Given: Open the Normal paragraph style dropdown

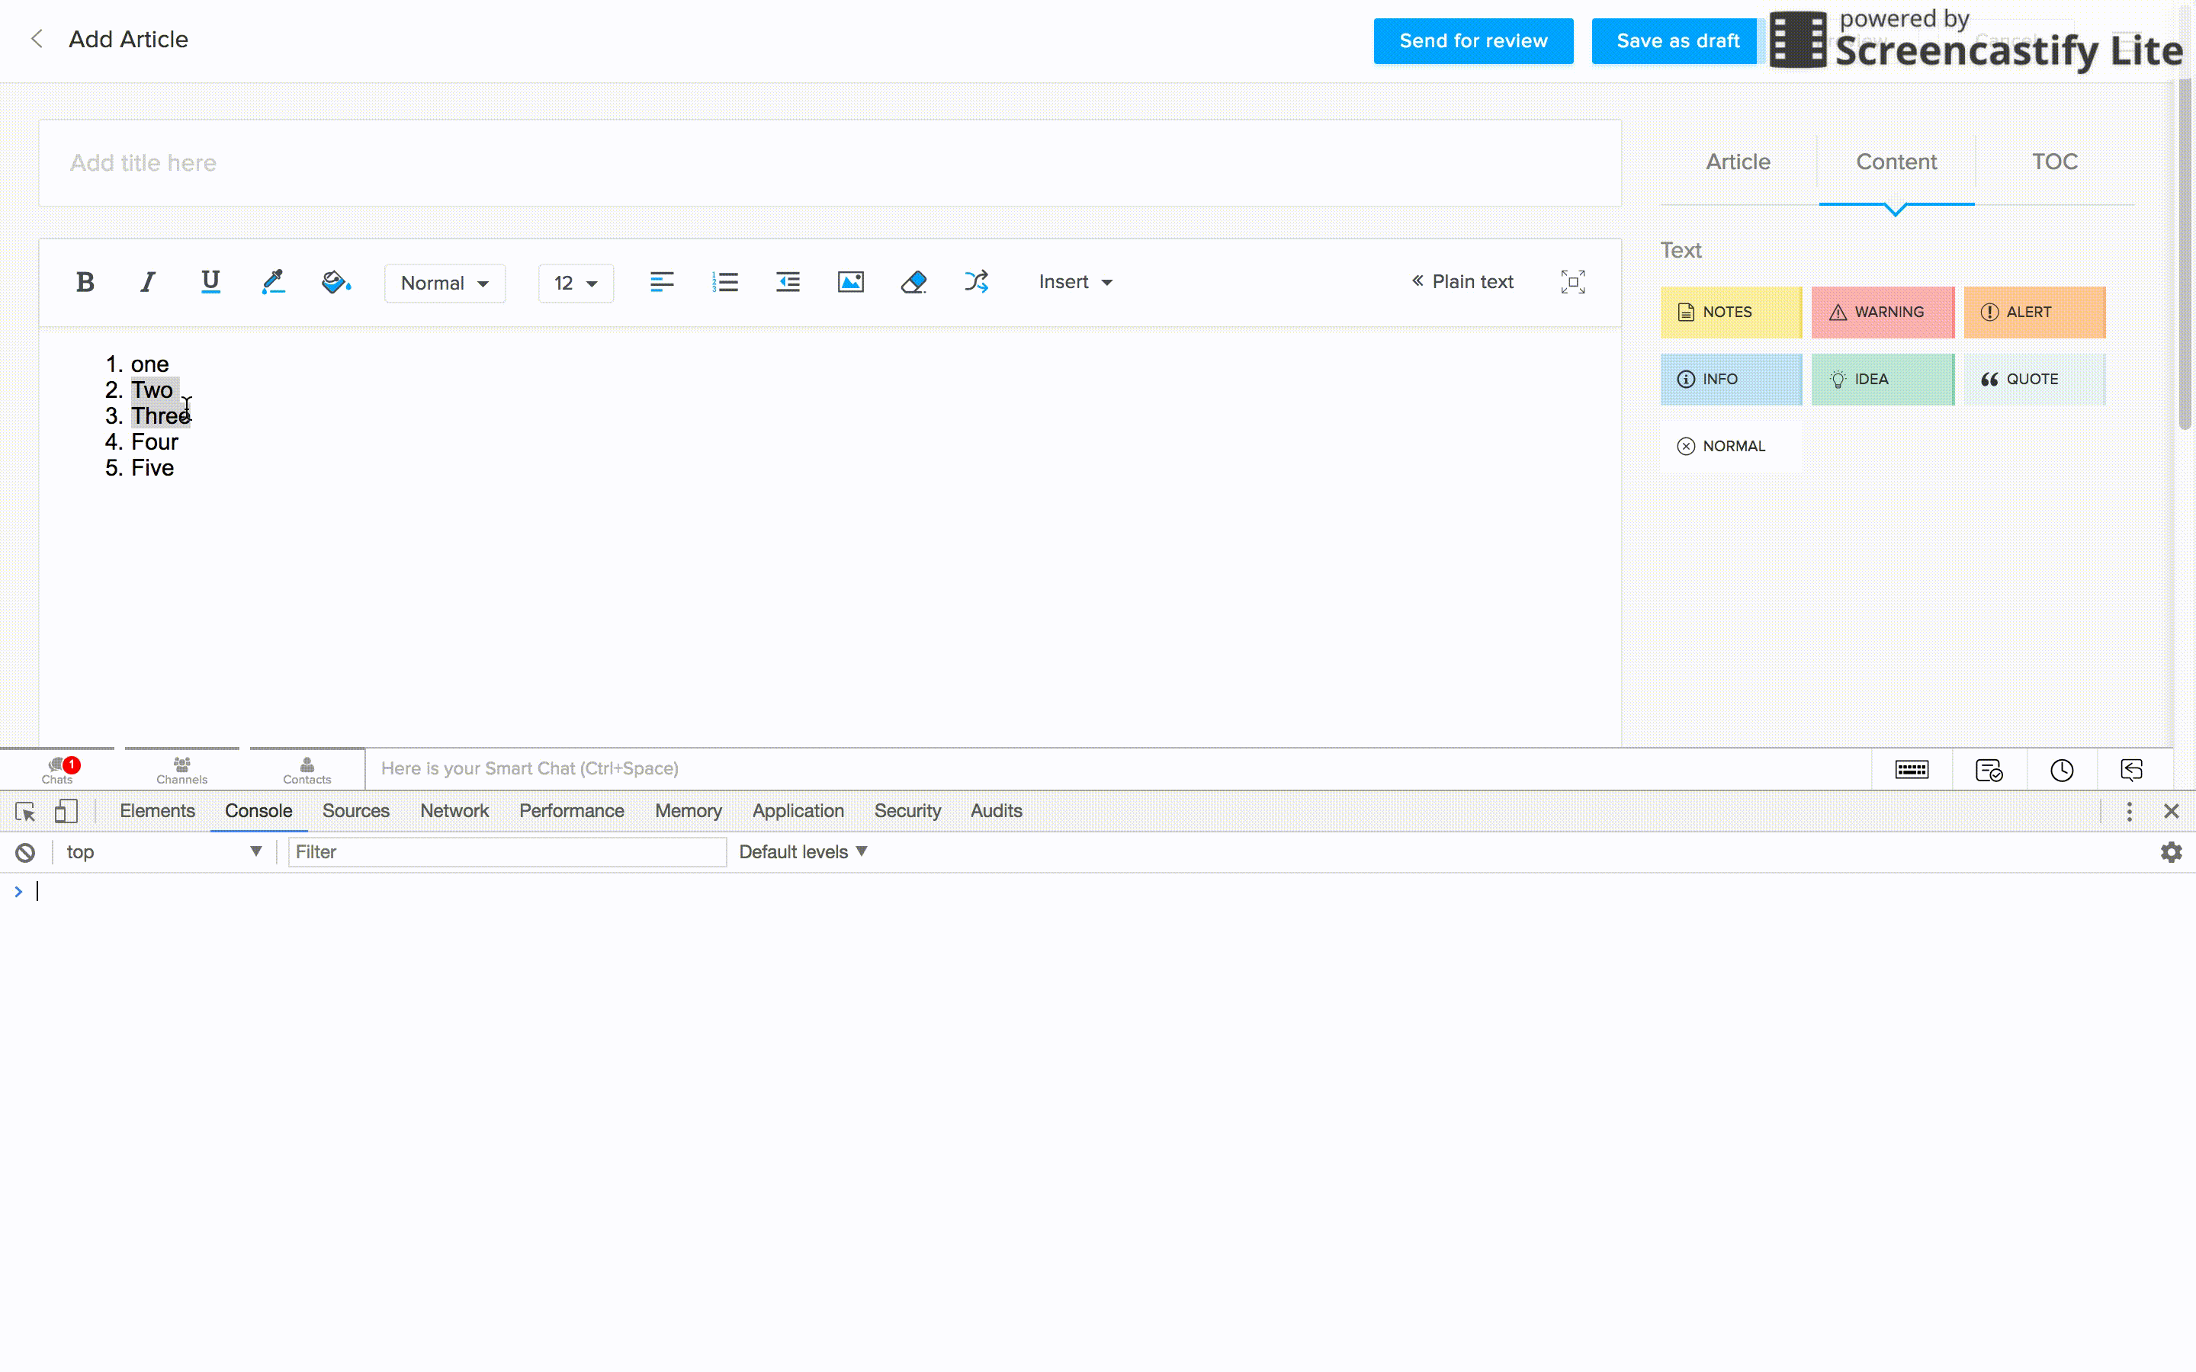Looking at the screenshot, I should tap(444, 282).
